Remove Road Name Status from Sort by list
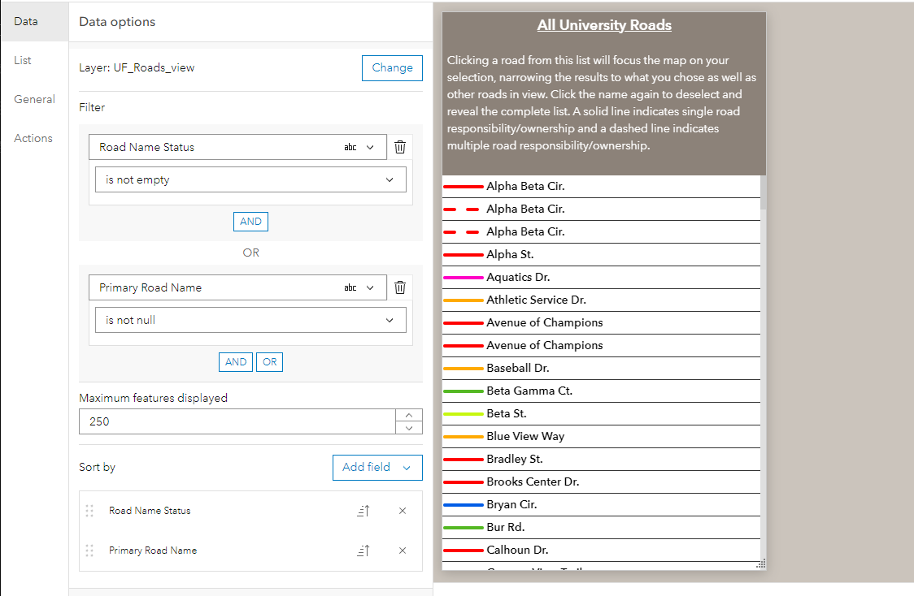 (402, 511)
